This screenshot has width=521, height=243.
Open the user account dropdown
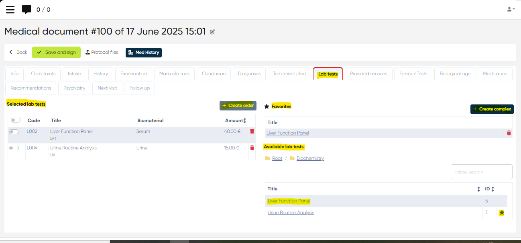point(511,9)
